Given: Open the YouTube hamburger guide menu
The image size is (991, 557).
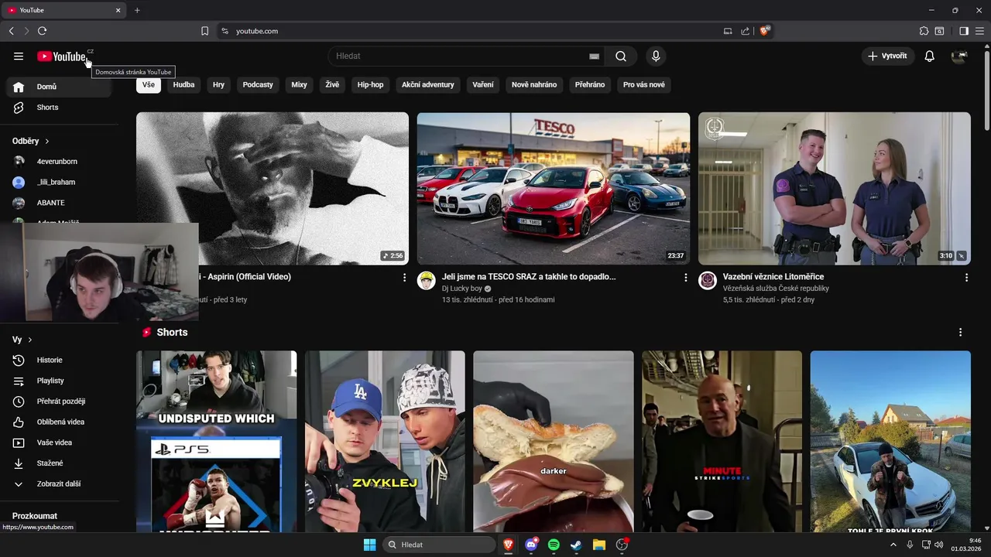Looking at the screenshot, I should coord(19,56).
